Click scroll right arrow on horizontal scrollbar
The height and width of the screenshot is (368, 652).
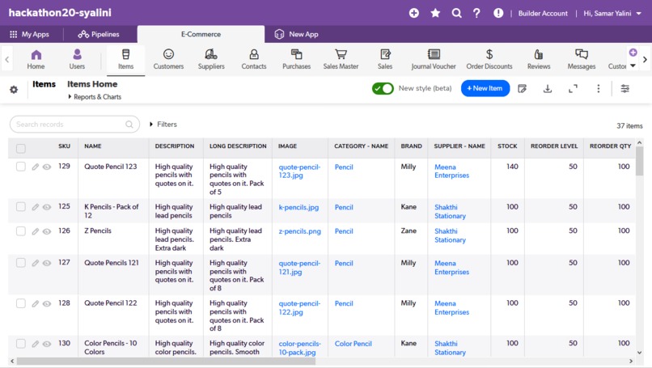point(631,361)
